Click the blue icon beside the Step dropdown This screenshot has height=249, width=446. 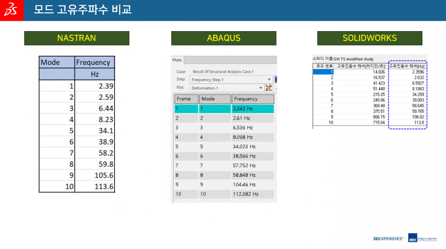[x=275, y=79]
